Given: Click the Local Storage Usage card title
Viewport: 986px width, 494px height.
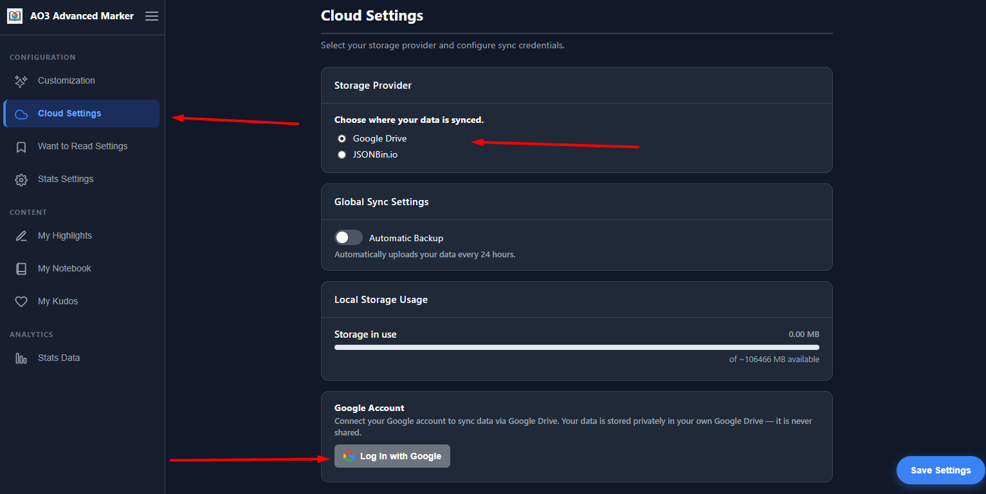Looking at the screenshot, I should click(x=381, y=300).
